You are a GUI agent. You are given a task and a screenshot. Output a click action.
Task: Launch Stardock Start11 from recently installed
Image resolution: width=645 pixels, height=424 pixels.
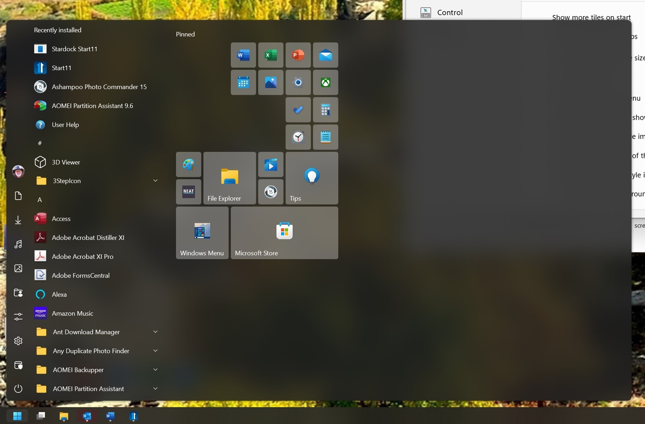pos(96,49)
